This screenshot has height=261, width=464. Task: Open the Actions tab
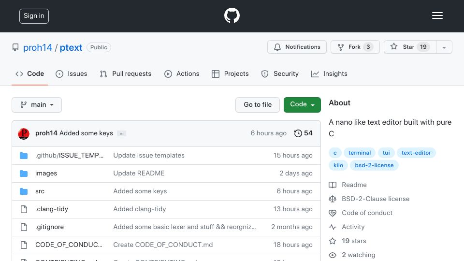(182, 73)
